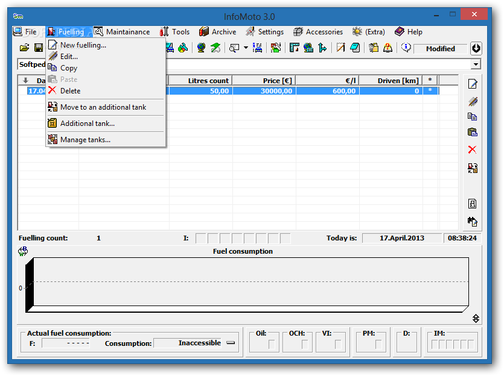Open the vehicle selection combo box arrow
The image size is (504, 376).
[476, 64]
